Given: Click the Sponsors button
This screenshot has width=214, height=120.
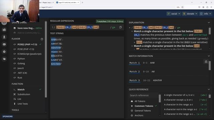Looking at the screenshot, I should coord(7,116).
